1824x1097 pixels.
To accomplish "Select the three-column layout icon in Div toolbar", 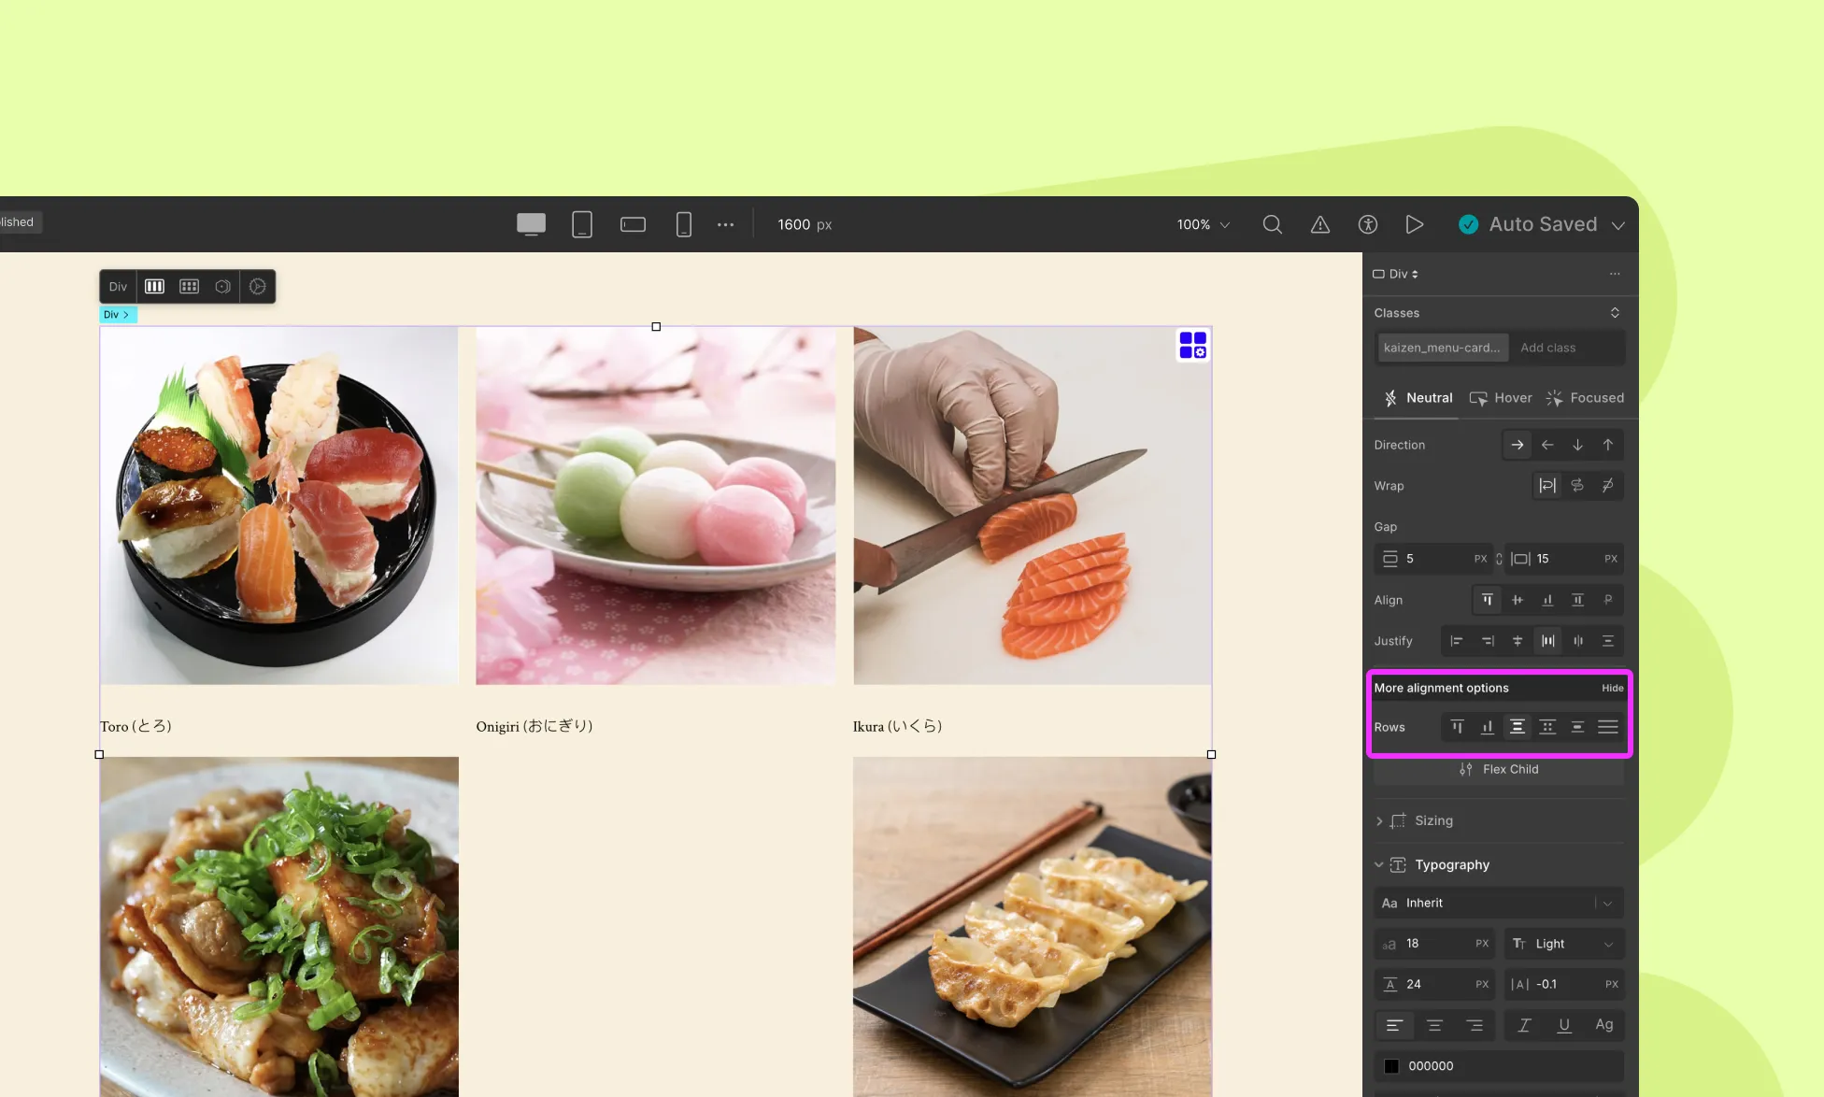I will click(155, 287).
